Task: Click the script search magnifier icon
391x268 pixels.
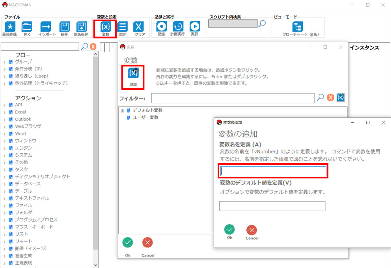Action: [262, 23]
